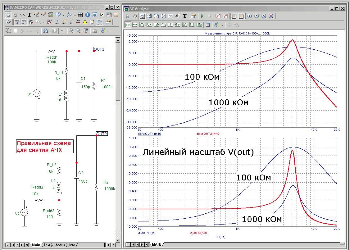
Task: Switch to the Text tab
Action: (47, 245)
